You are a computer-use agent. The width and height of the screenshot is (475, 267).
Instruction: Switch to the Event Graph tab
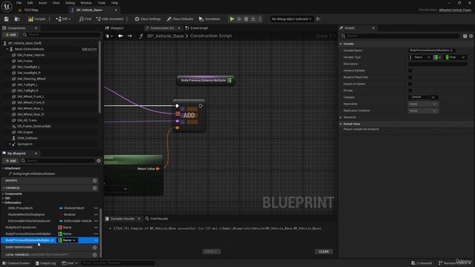197,28
